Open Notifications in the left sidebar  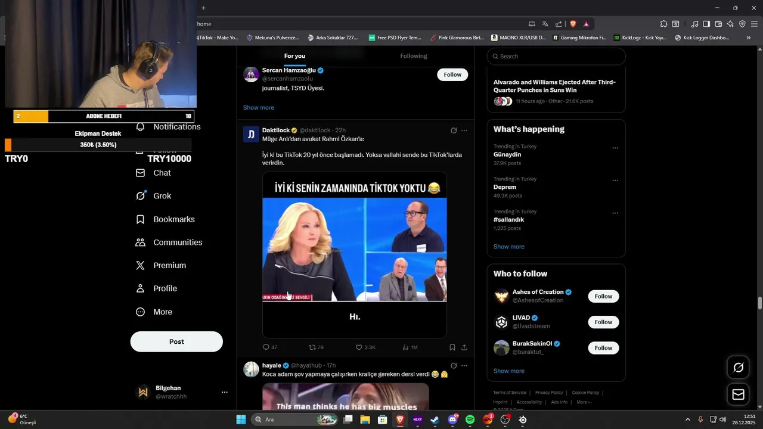point(169,127)
